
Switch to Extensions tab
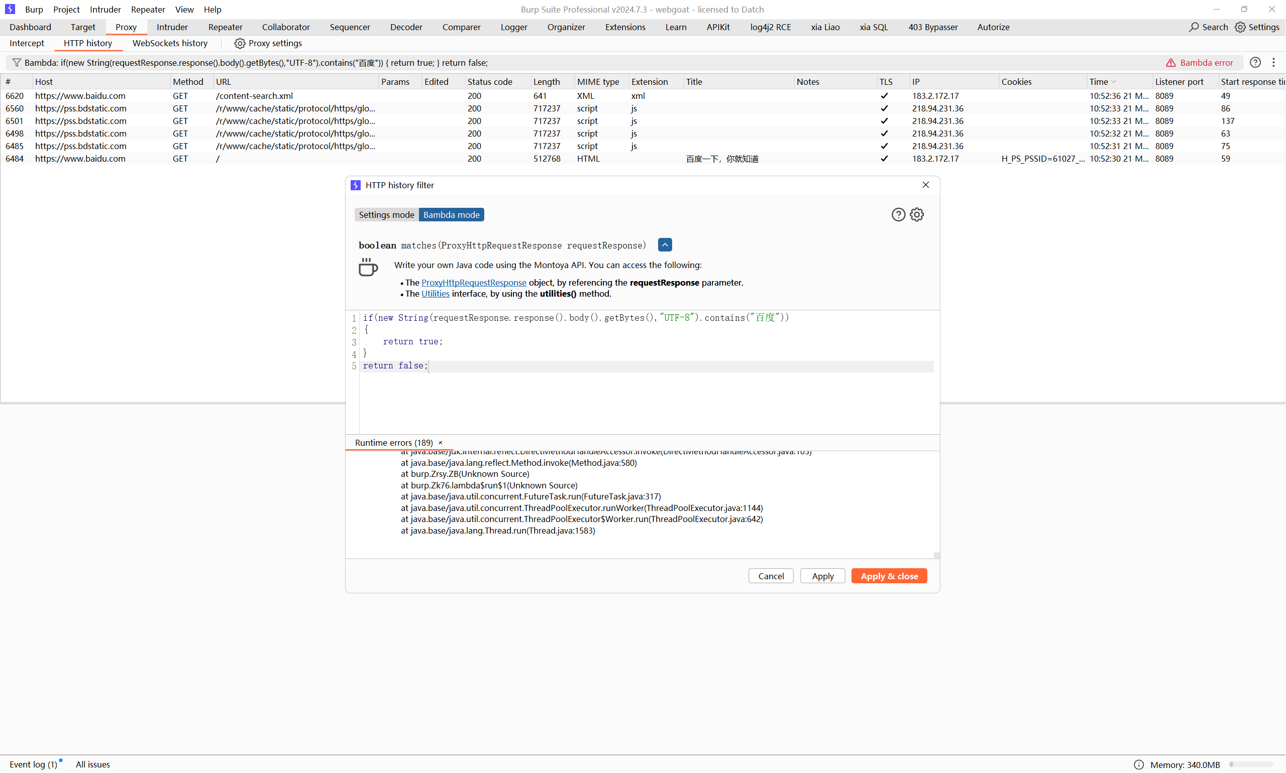point(625,27)
